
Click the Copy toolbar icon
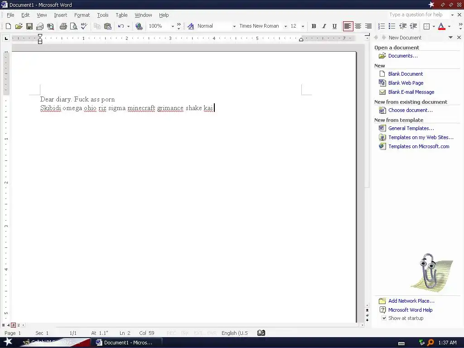tap(97, 26)
